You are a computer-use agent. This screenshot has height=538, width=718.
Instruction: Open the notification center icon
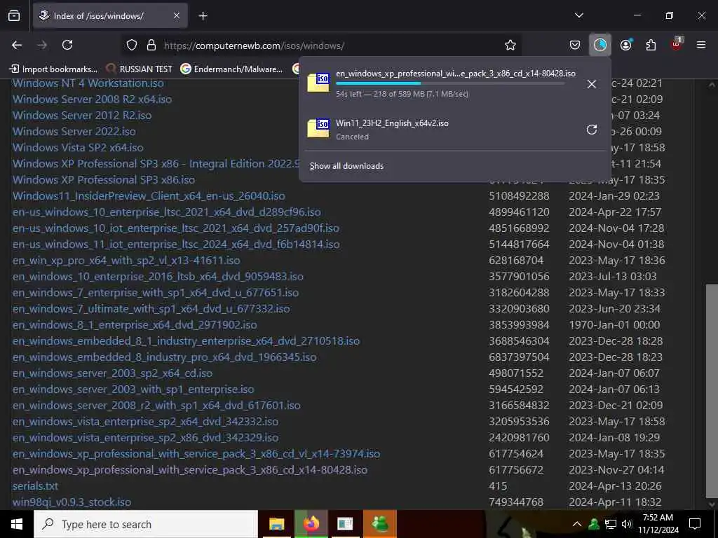pos(695,524)
